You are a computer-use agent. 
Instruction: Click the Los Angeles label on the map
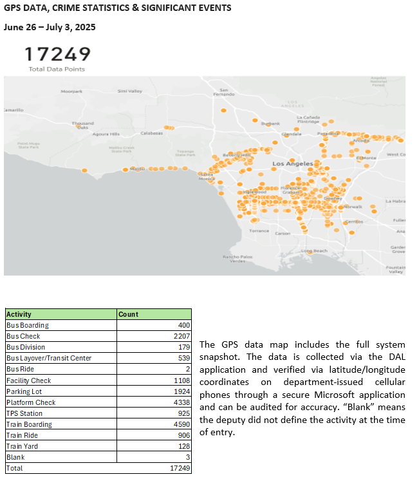pyautogui.click(x=292, y=164)
